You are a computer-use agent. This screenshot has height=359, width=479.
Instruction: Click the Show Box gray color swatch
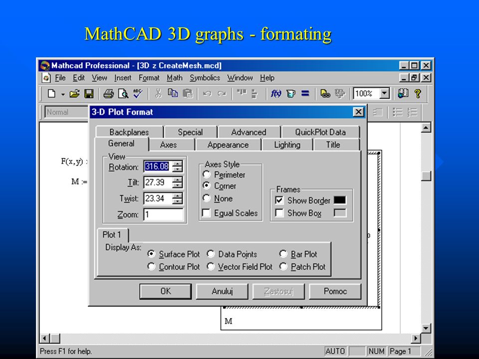(340, 213)
